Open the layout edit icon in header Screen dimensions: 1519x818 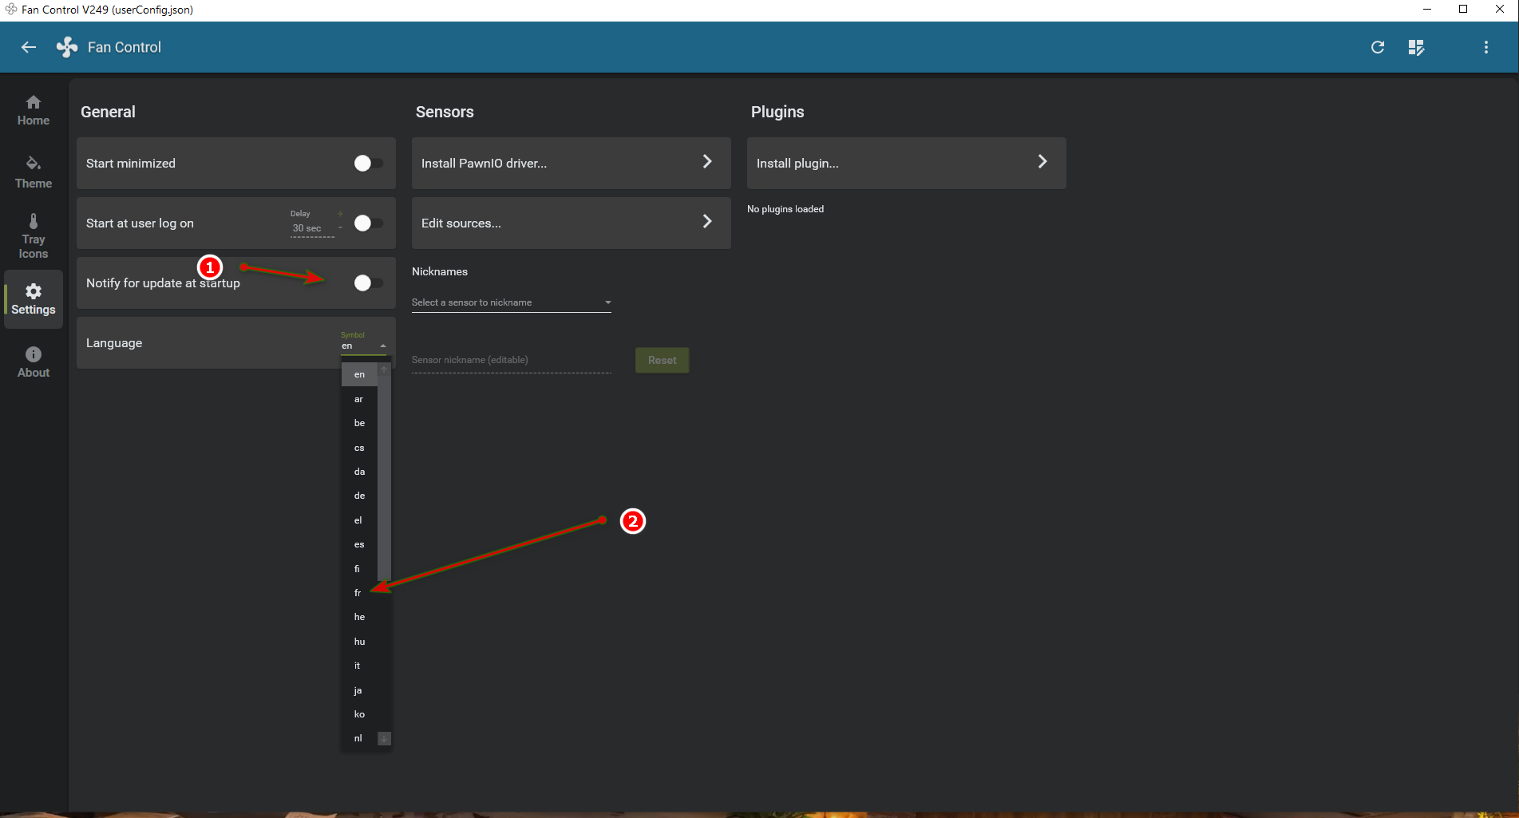[x=1416, y=47]
